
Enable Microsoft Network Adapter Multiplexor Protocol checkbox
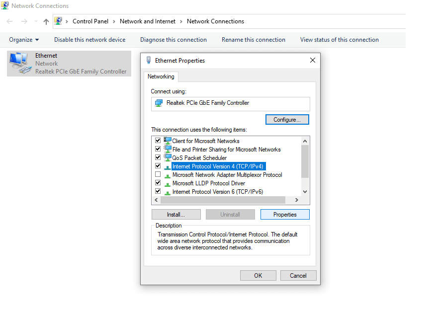point(158,174)
